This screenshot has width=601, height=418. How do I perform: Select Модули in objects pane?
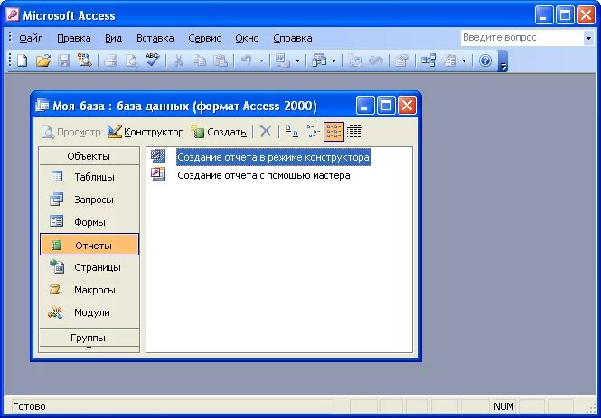point(89,312)
